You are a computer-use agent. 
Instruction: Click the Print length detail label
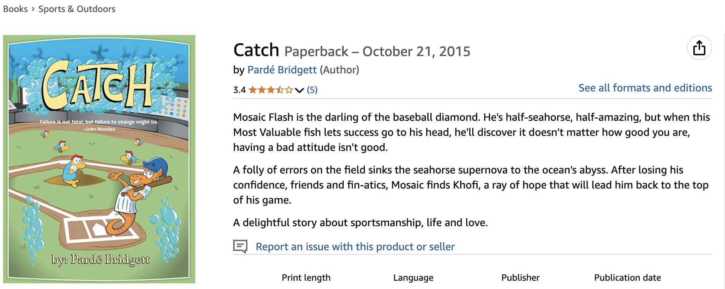tap(306, 278)
